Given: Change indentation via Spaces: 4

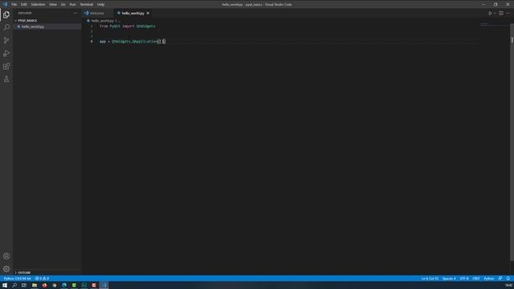Looking at the screenshot, I should 449,279.
